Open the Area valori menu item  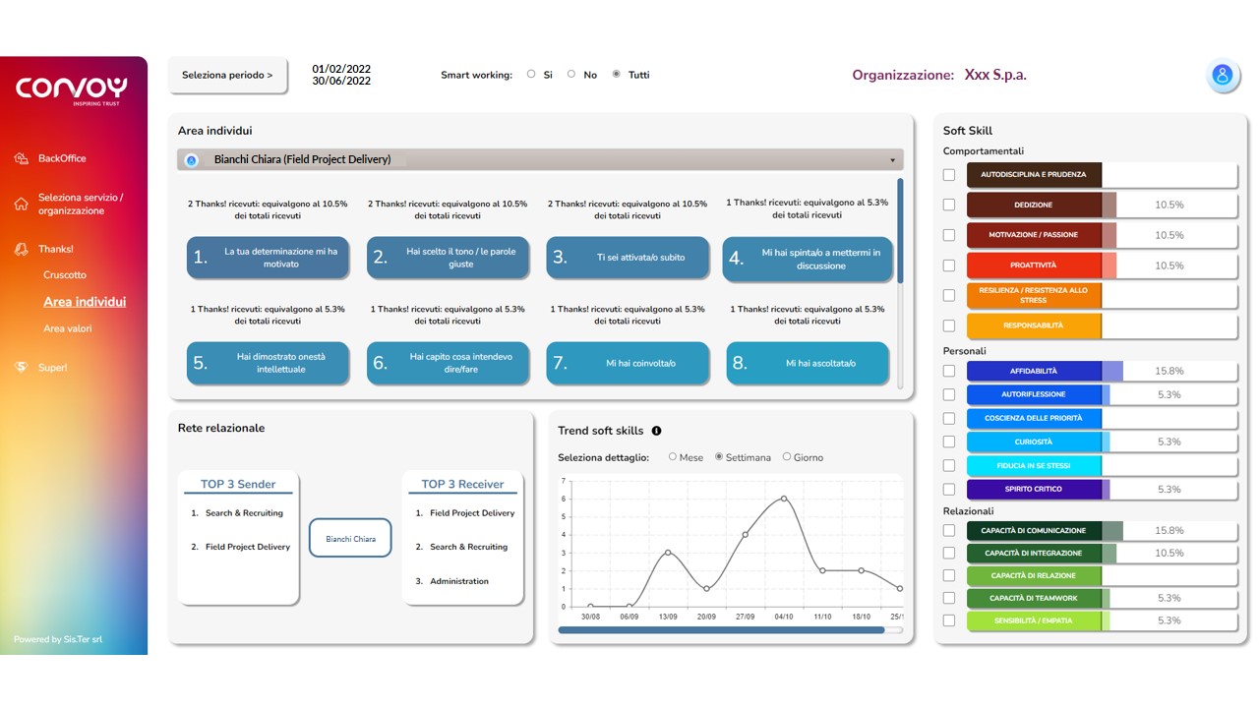(68, 328)
